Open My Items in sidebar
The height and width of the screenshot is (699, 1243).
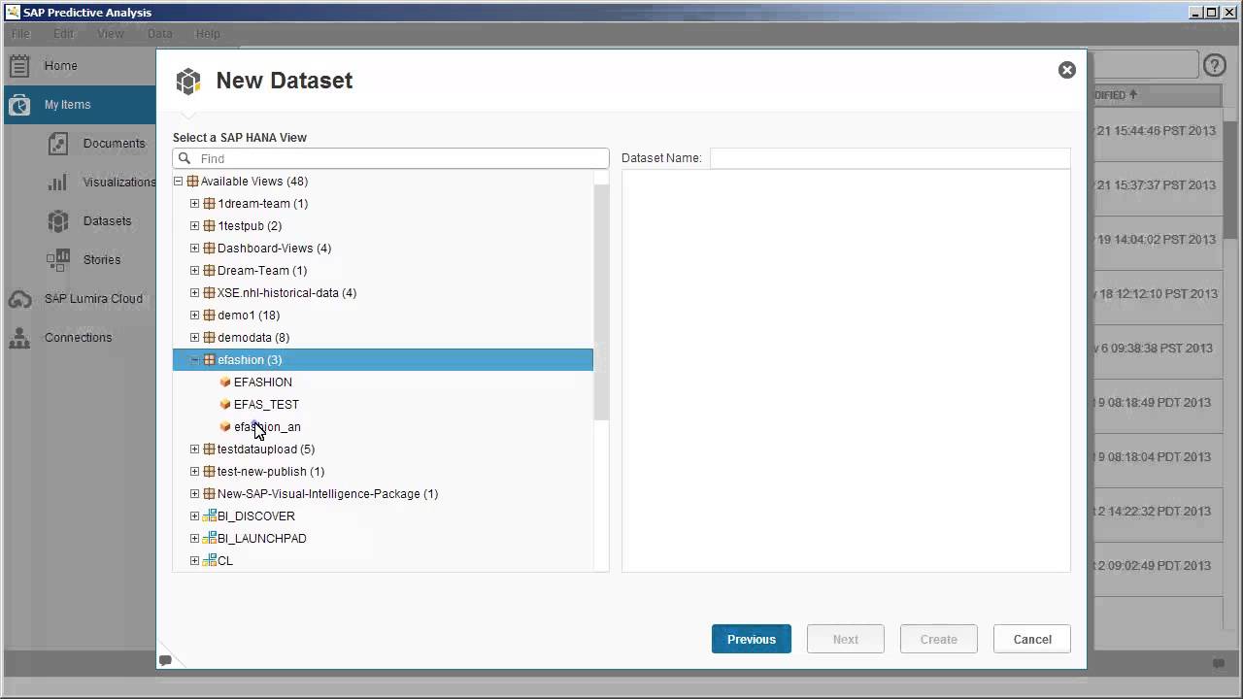(x=78, y=105)
